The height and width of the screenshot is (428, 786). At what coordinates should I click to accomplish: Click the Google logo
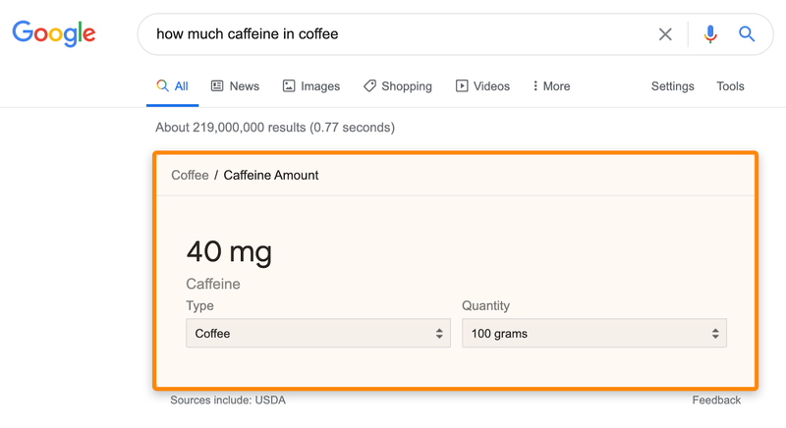click(54, 33)
